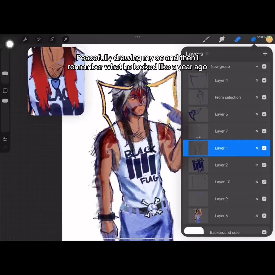The image size is (275, 275).
Task: Toggle Layer 1 visibility checkbox
Action: point(264,148)
